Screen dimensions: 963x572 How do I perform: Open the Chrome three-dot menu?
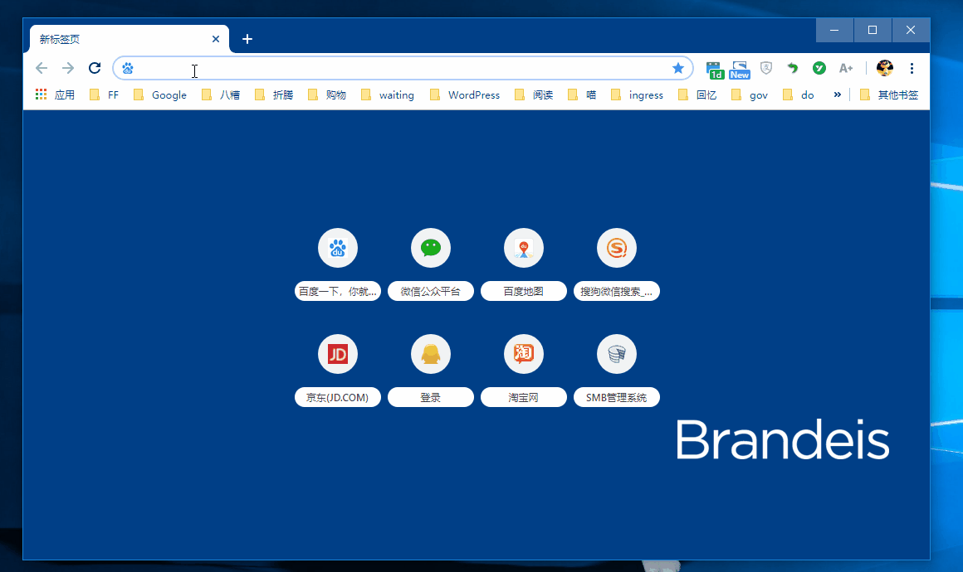pos(912,68)
